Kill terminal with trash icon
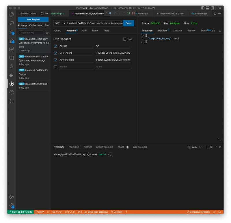The height and width of the screenshot is (223, 231). [x=211, y=147]
